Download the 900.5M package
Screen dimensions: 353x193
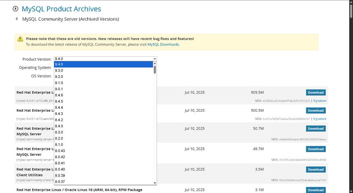point(316,110)
